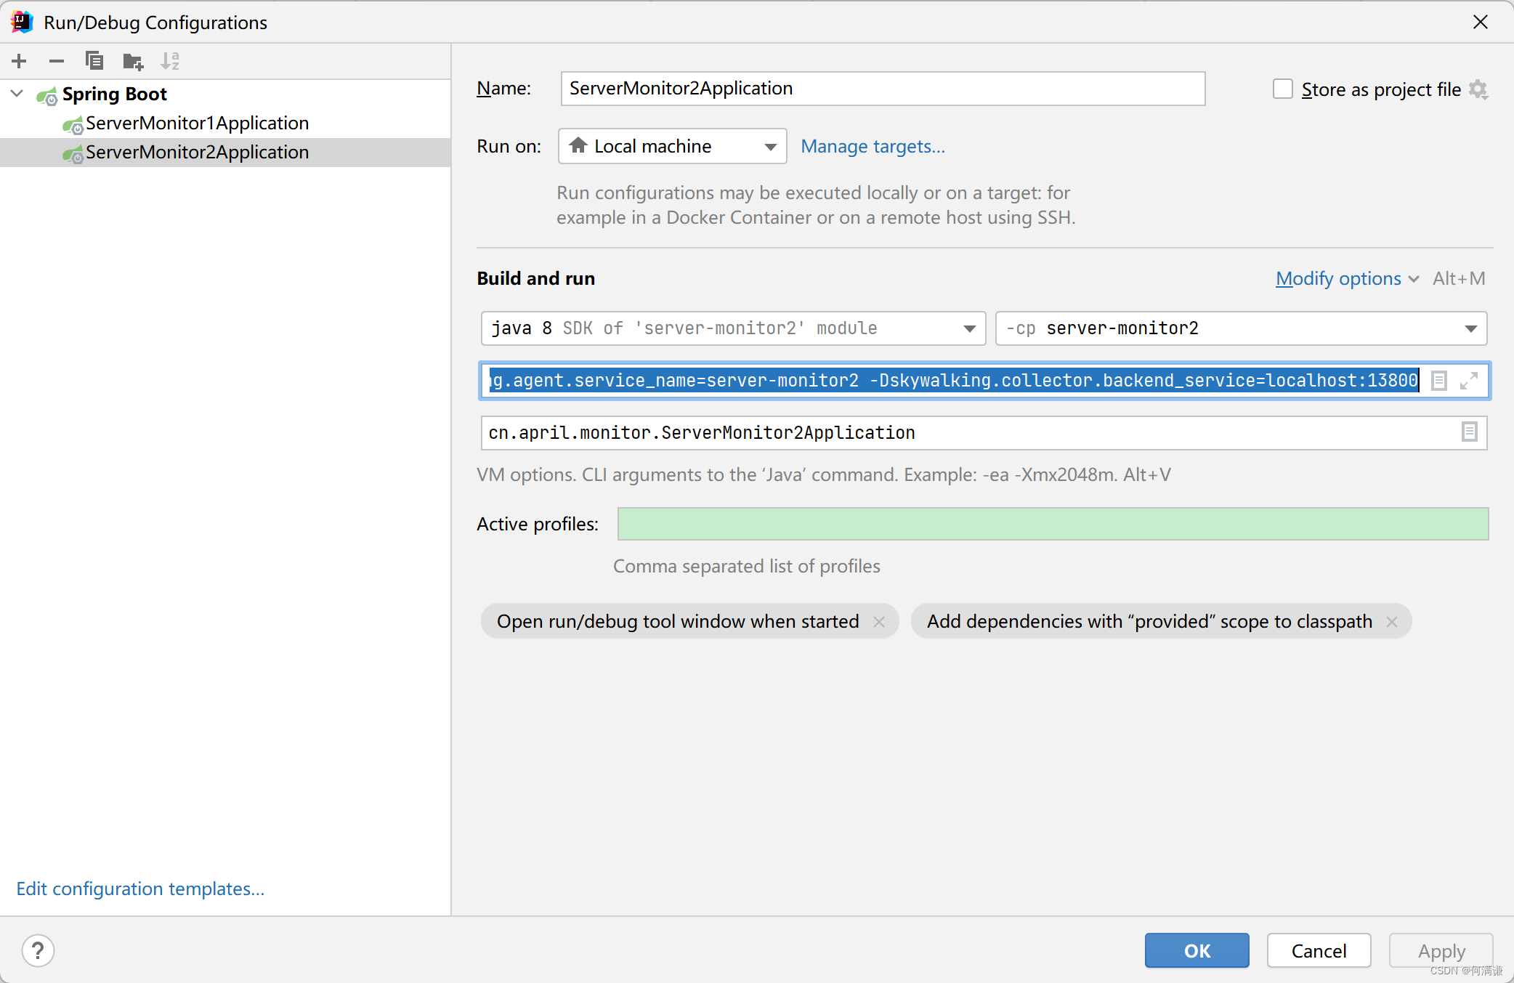Open the gear settings beside Store as project file
This screenshot has width=1514, height=983.
click(1478, 89)
